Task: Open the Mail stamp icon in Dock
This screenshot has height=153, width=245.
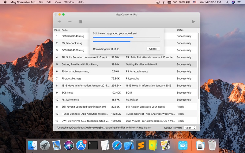Action: click(57, 145)
